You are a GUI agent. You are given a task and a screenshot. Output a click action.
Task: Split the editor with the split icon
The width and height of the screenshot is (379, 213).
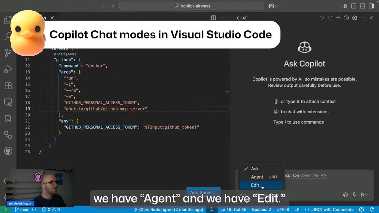pyautogui.click(x=214, y=18)
